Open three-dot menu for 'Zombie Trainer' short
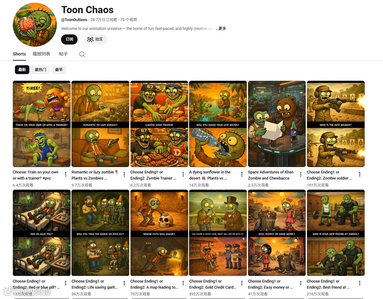The height and width of the screenshot is (299, 383). (x=183, y=174)
